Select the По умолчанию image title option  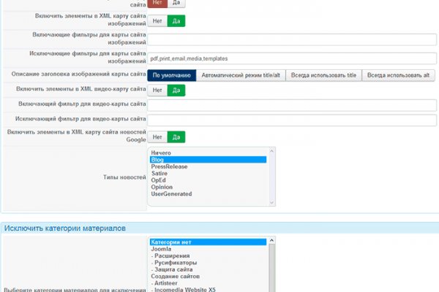click(172, 74)
